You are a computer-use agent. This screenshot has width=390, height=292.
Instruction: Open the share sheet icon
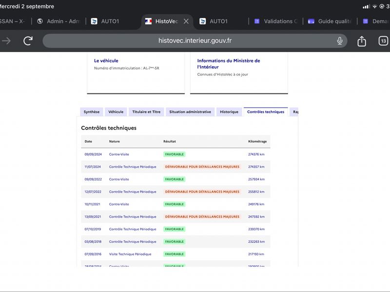click(x=362, y=41)
